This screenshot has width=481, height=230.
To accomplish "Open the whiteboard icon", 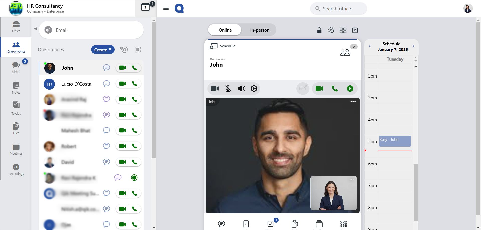I will tap(303, 88).
